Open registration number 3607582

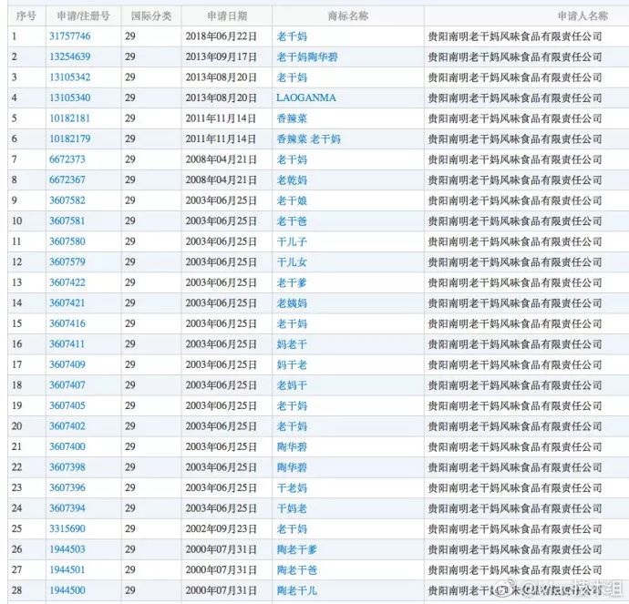67,200
